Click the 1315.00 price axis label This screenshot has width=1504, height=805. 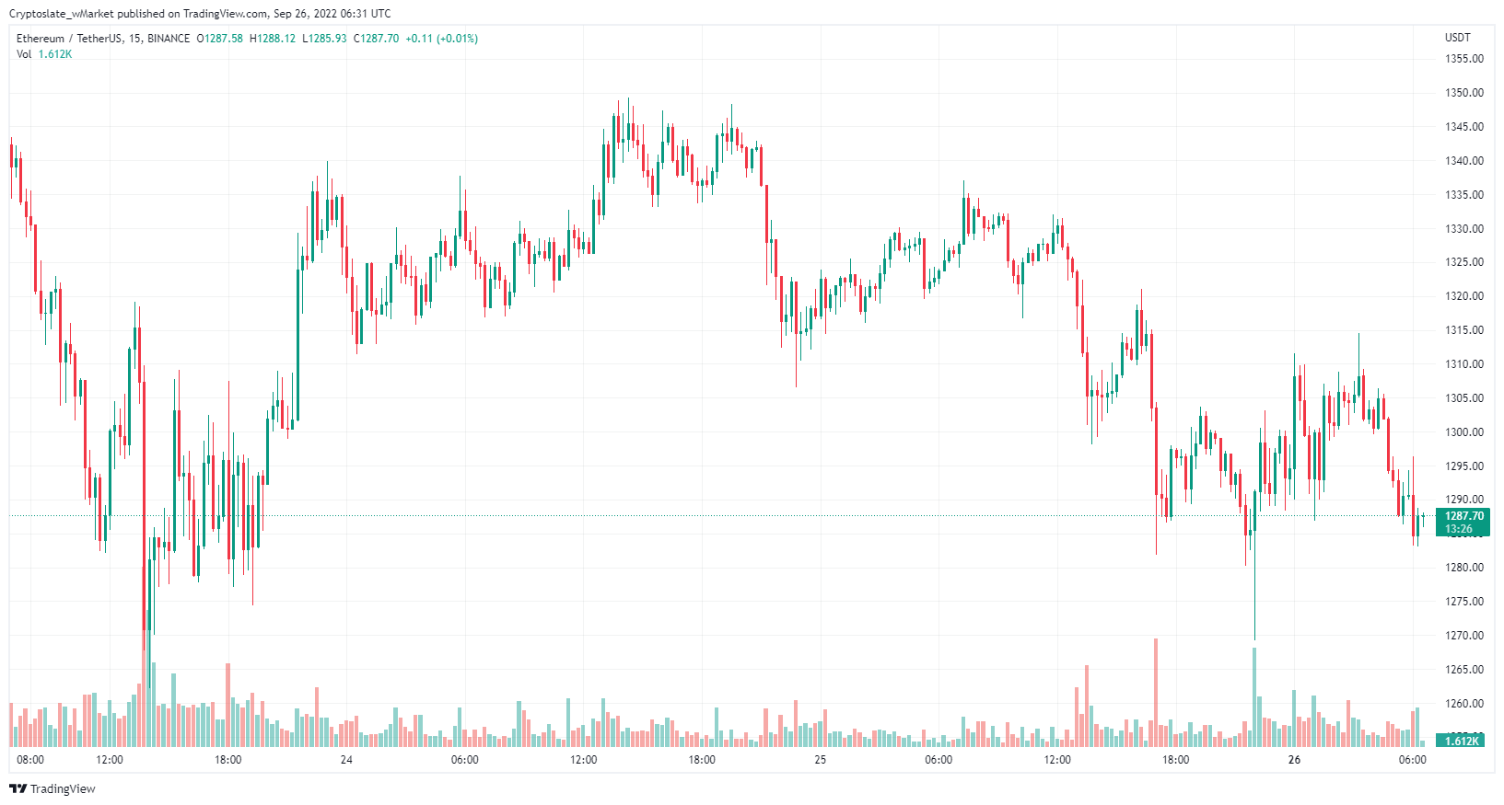(1464, 330)
